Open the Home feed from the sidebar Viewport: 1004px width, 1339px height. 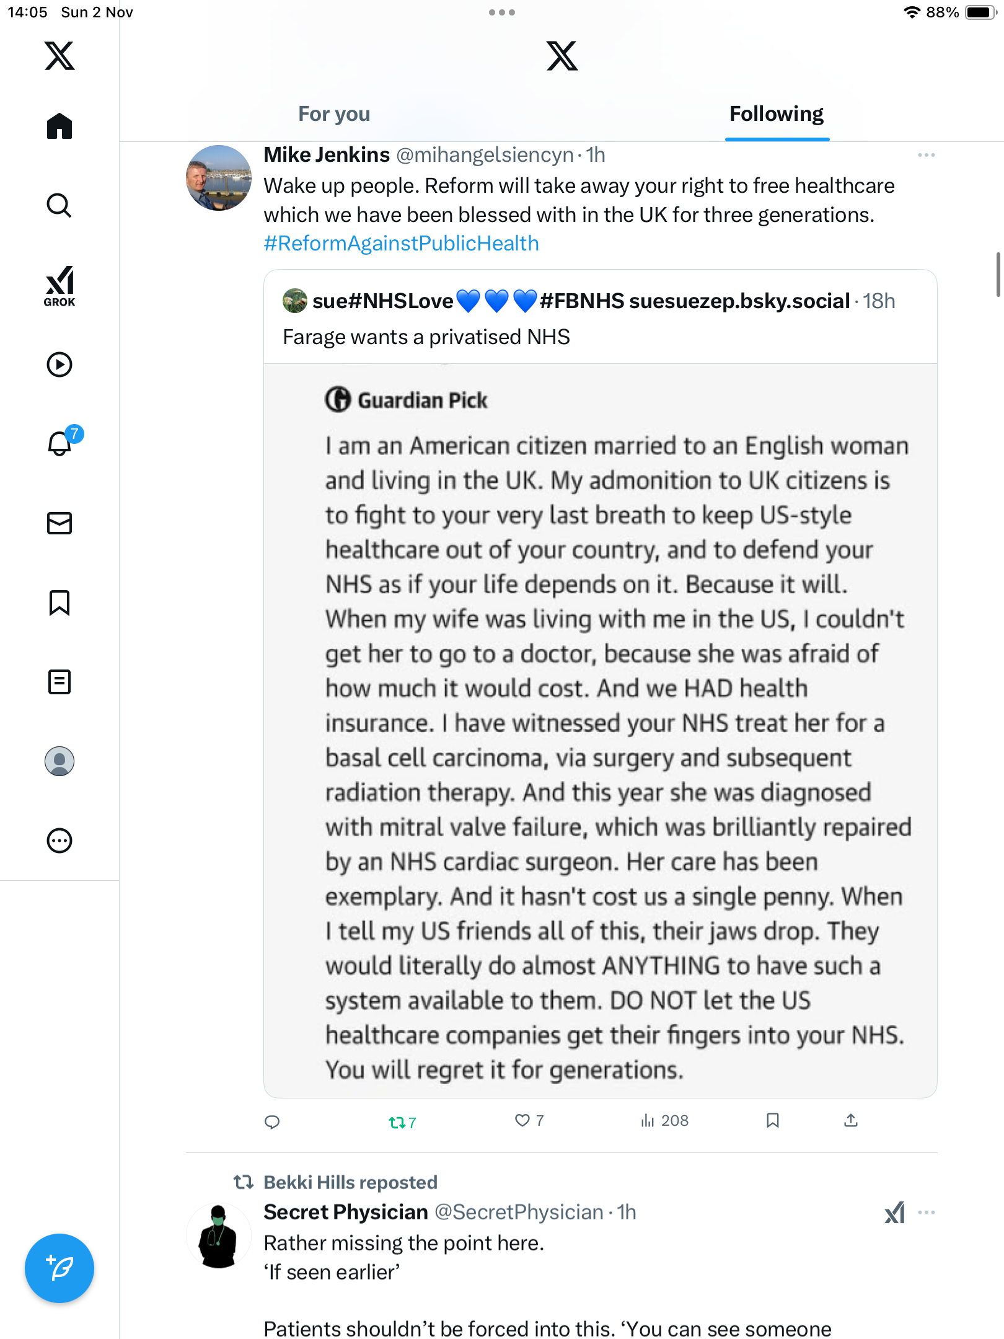(59, 126)
